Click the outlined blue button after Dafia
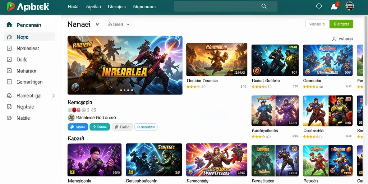Screen dimensions: 368x184 (x=146, y=127)
